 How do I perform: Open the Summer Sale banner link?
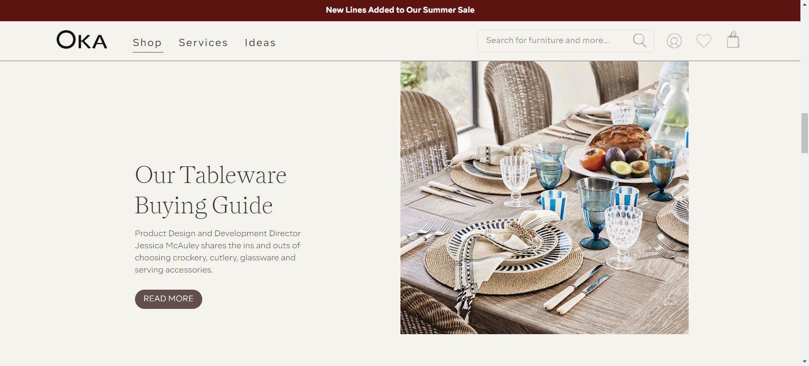coord(400,10)
